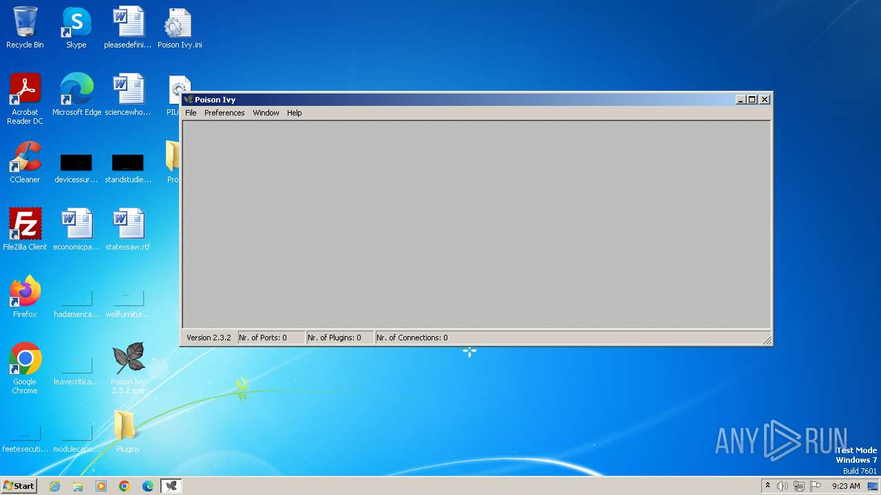The image size is (881, 495).
Task: Click the resize grip of Poison Ivy window
Action: pos(767,340)
